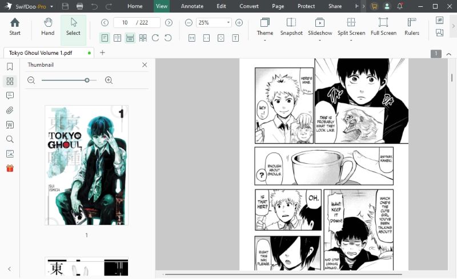Start Slideshow presentation
Viewport: 457px width, 279px height.
pos(320,27)
